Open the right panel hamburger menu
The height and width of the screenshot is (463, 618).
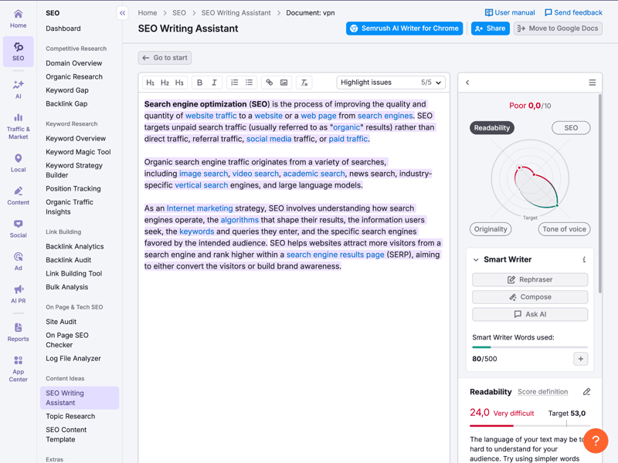click(x=592, y=83)
